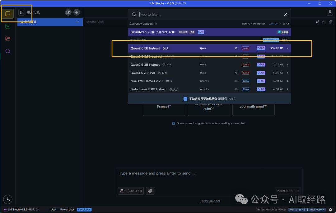Create a new chat folder

click(x=68, y=12)
